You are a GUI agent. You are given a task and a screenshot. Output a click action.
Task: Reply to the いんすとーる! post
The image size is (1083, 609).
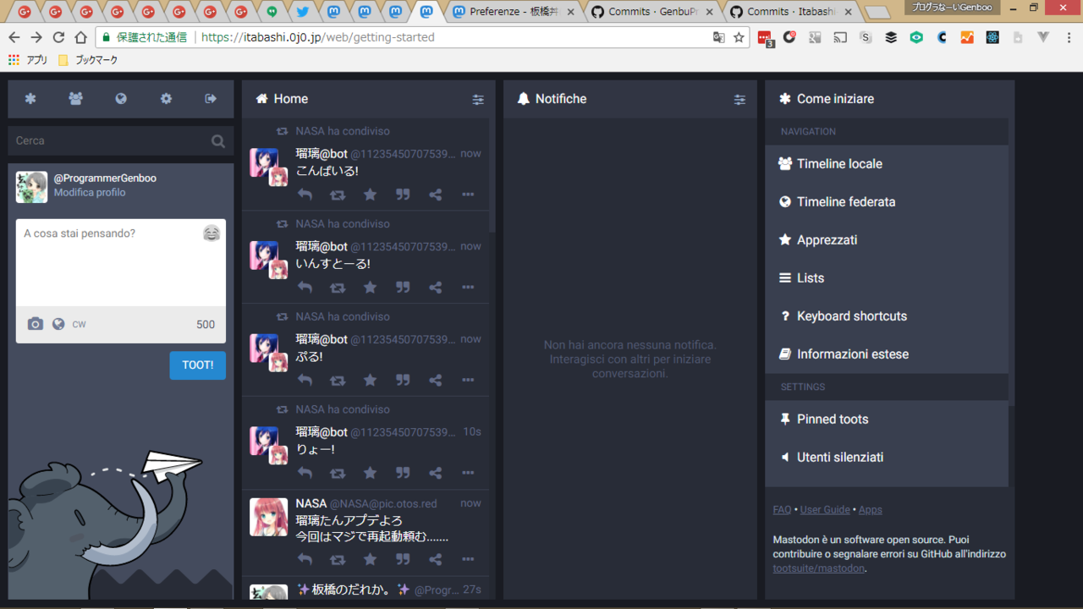305,288
